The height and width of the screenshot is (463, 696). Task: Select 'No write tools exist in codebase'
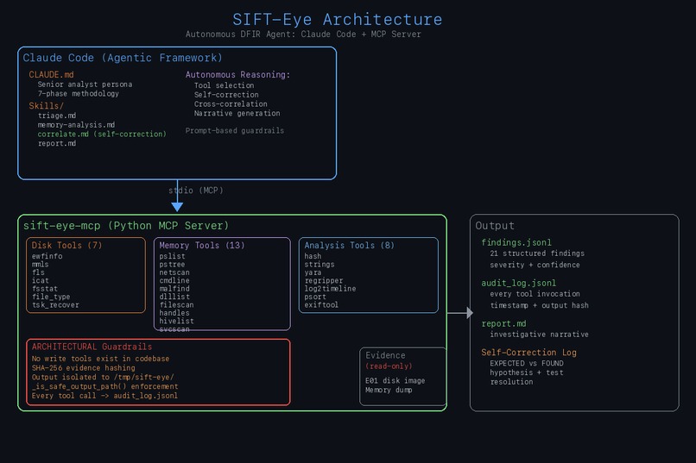(x=100, y=359)
